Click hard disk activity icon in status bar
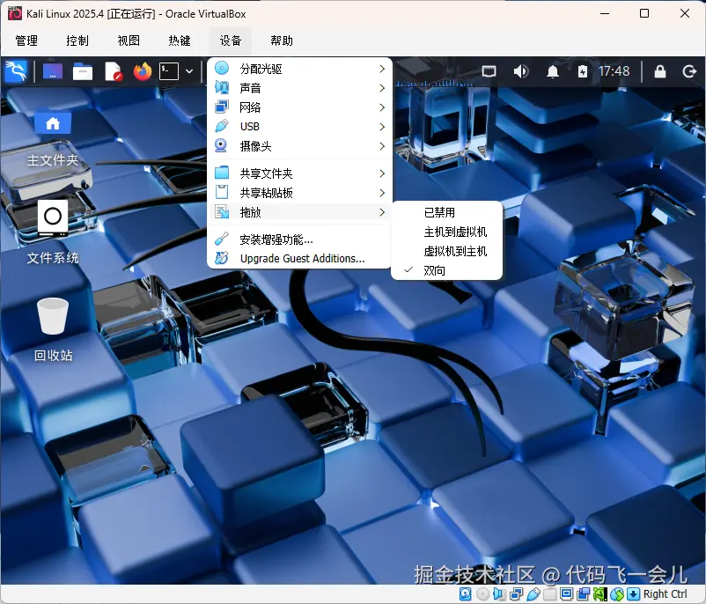 465,594
